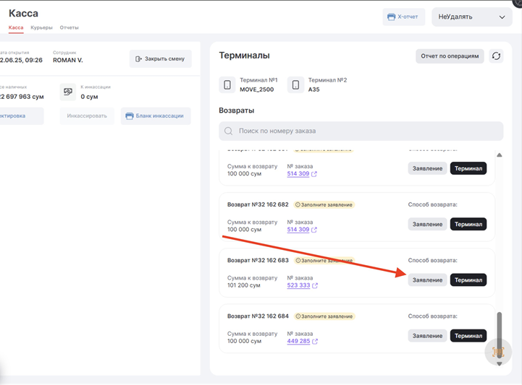The height and width of the screenshot is (385, 522).
Task: Open order link 514 309 in refund №32 162 682
Action: pos(298,230)
